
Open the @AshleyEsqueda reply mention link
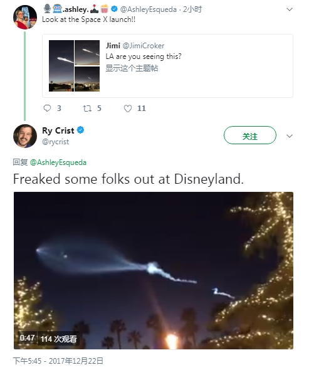pos(58,162)
